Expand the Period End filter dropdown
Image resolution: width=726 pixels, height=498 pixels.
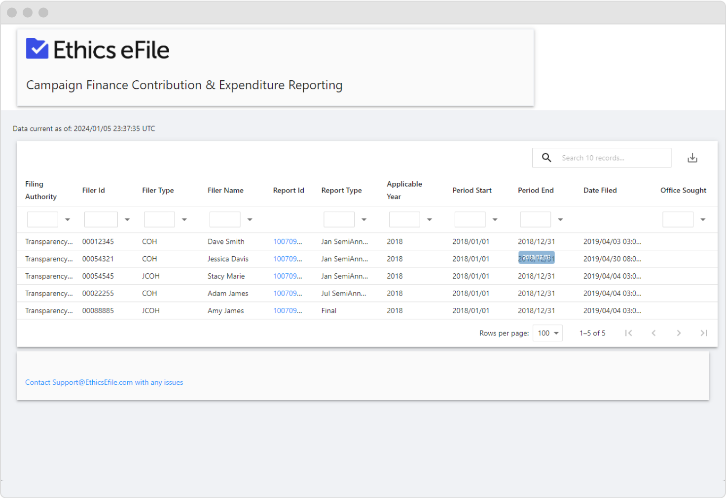[560, 219]
